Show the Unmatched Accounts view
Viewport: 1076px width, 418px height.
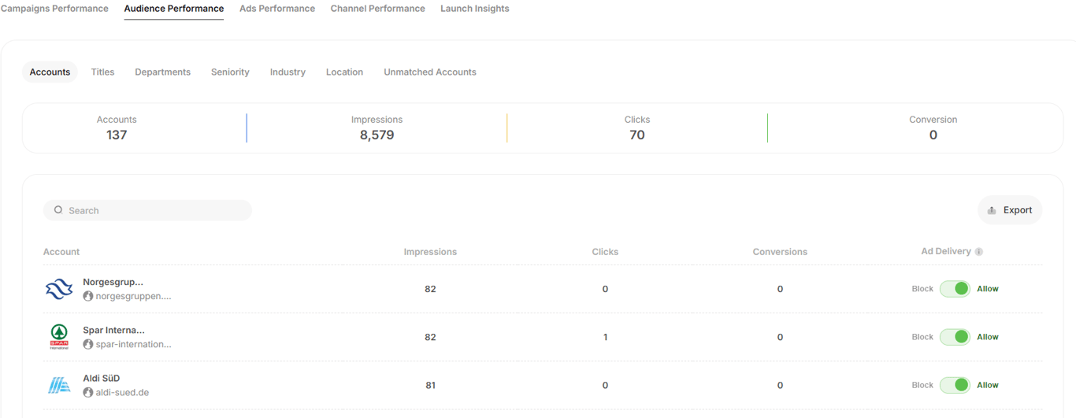point(430,72)
